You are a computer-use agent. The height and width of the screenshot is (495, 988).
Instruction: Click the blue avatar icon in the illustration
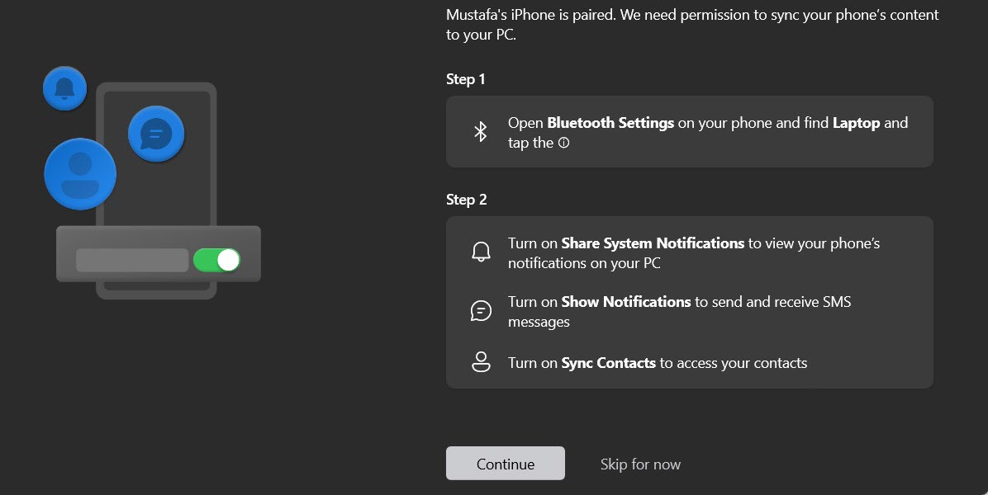80,174
